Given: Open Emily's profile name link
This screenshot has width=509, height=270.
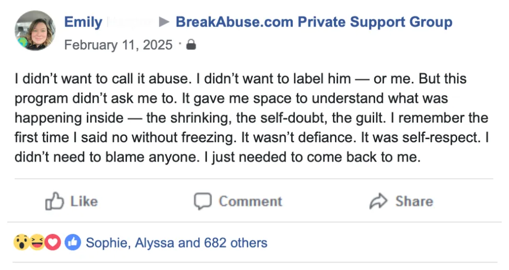Looking at the screenshot, I should (x=84, y=22).
